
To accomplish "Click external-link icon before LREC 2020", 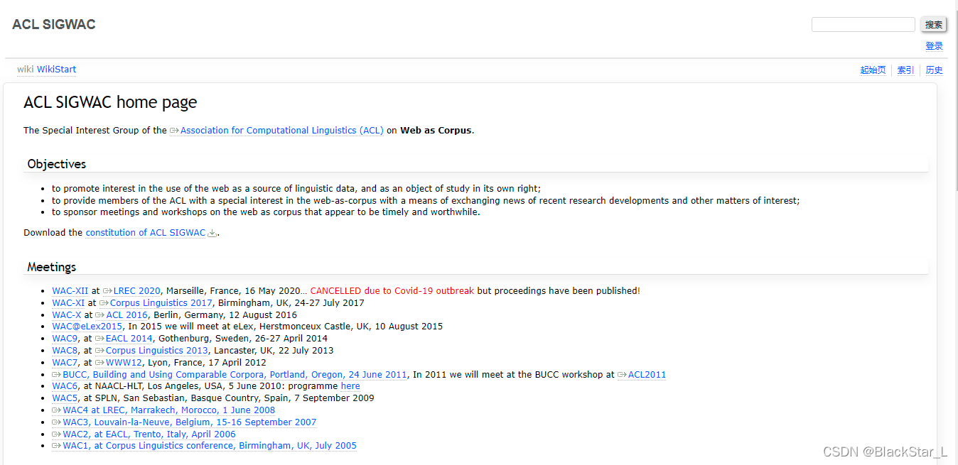I will pos(107,291).
